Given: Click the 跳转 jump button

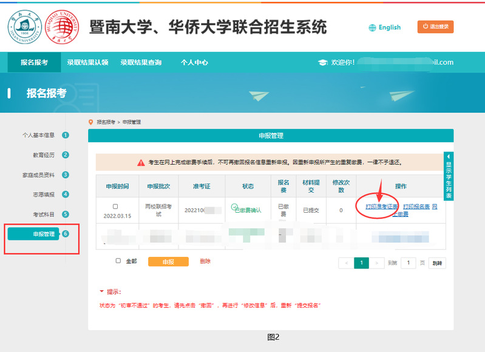Looking at the screenshot, I should click(437, 263).
